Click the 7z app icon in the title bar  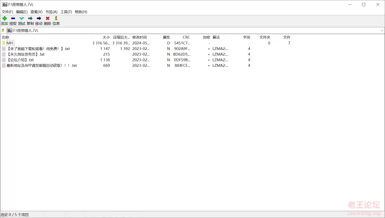[x=5, y=4]
